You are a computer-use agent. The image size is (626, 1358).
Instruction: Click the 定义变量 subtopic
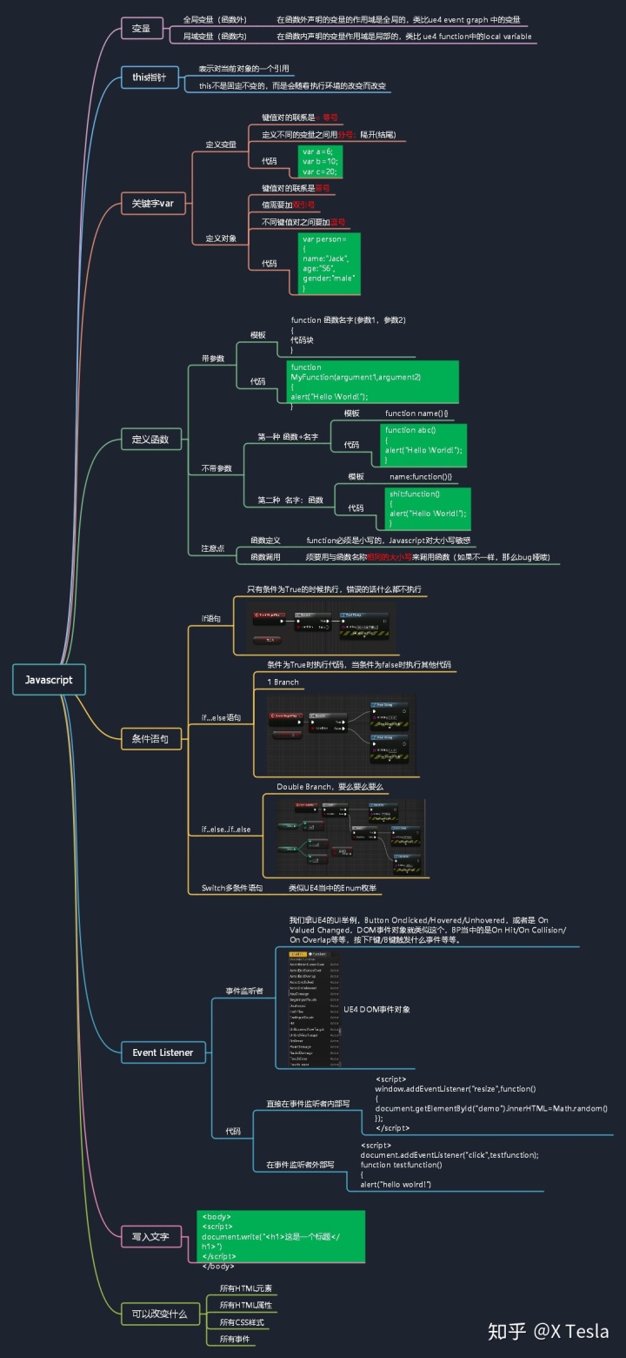[221, 145]
